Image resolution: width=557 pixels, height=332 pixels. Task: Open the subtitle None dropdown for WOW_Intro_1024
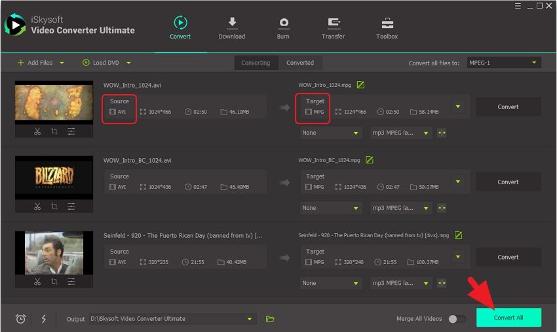click(x=331, y=133)
